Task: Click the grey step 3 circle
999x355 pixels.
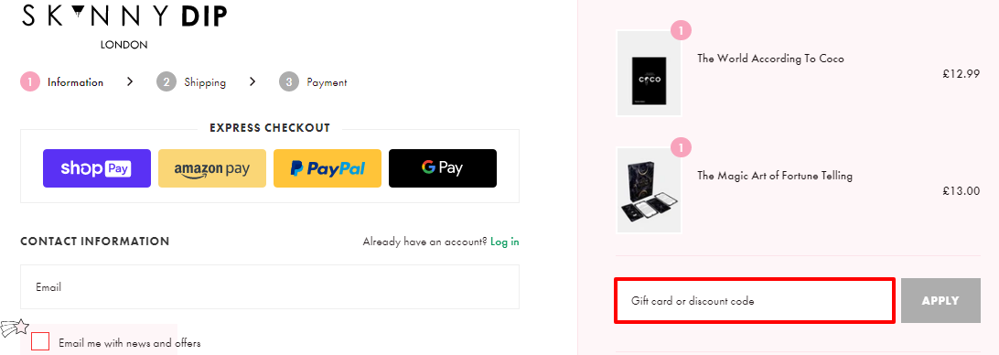Action: coord(288,81)
